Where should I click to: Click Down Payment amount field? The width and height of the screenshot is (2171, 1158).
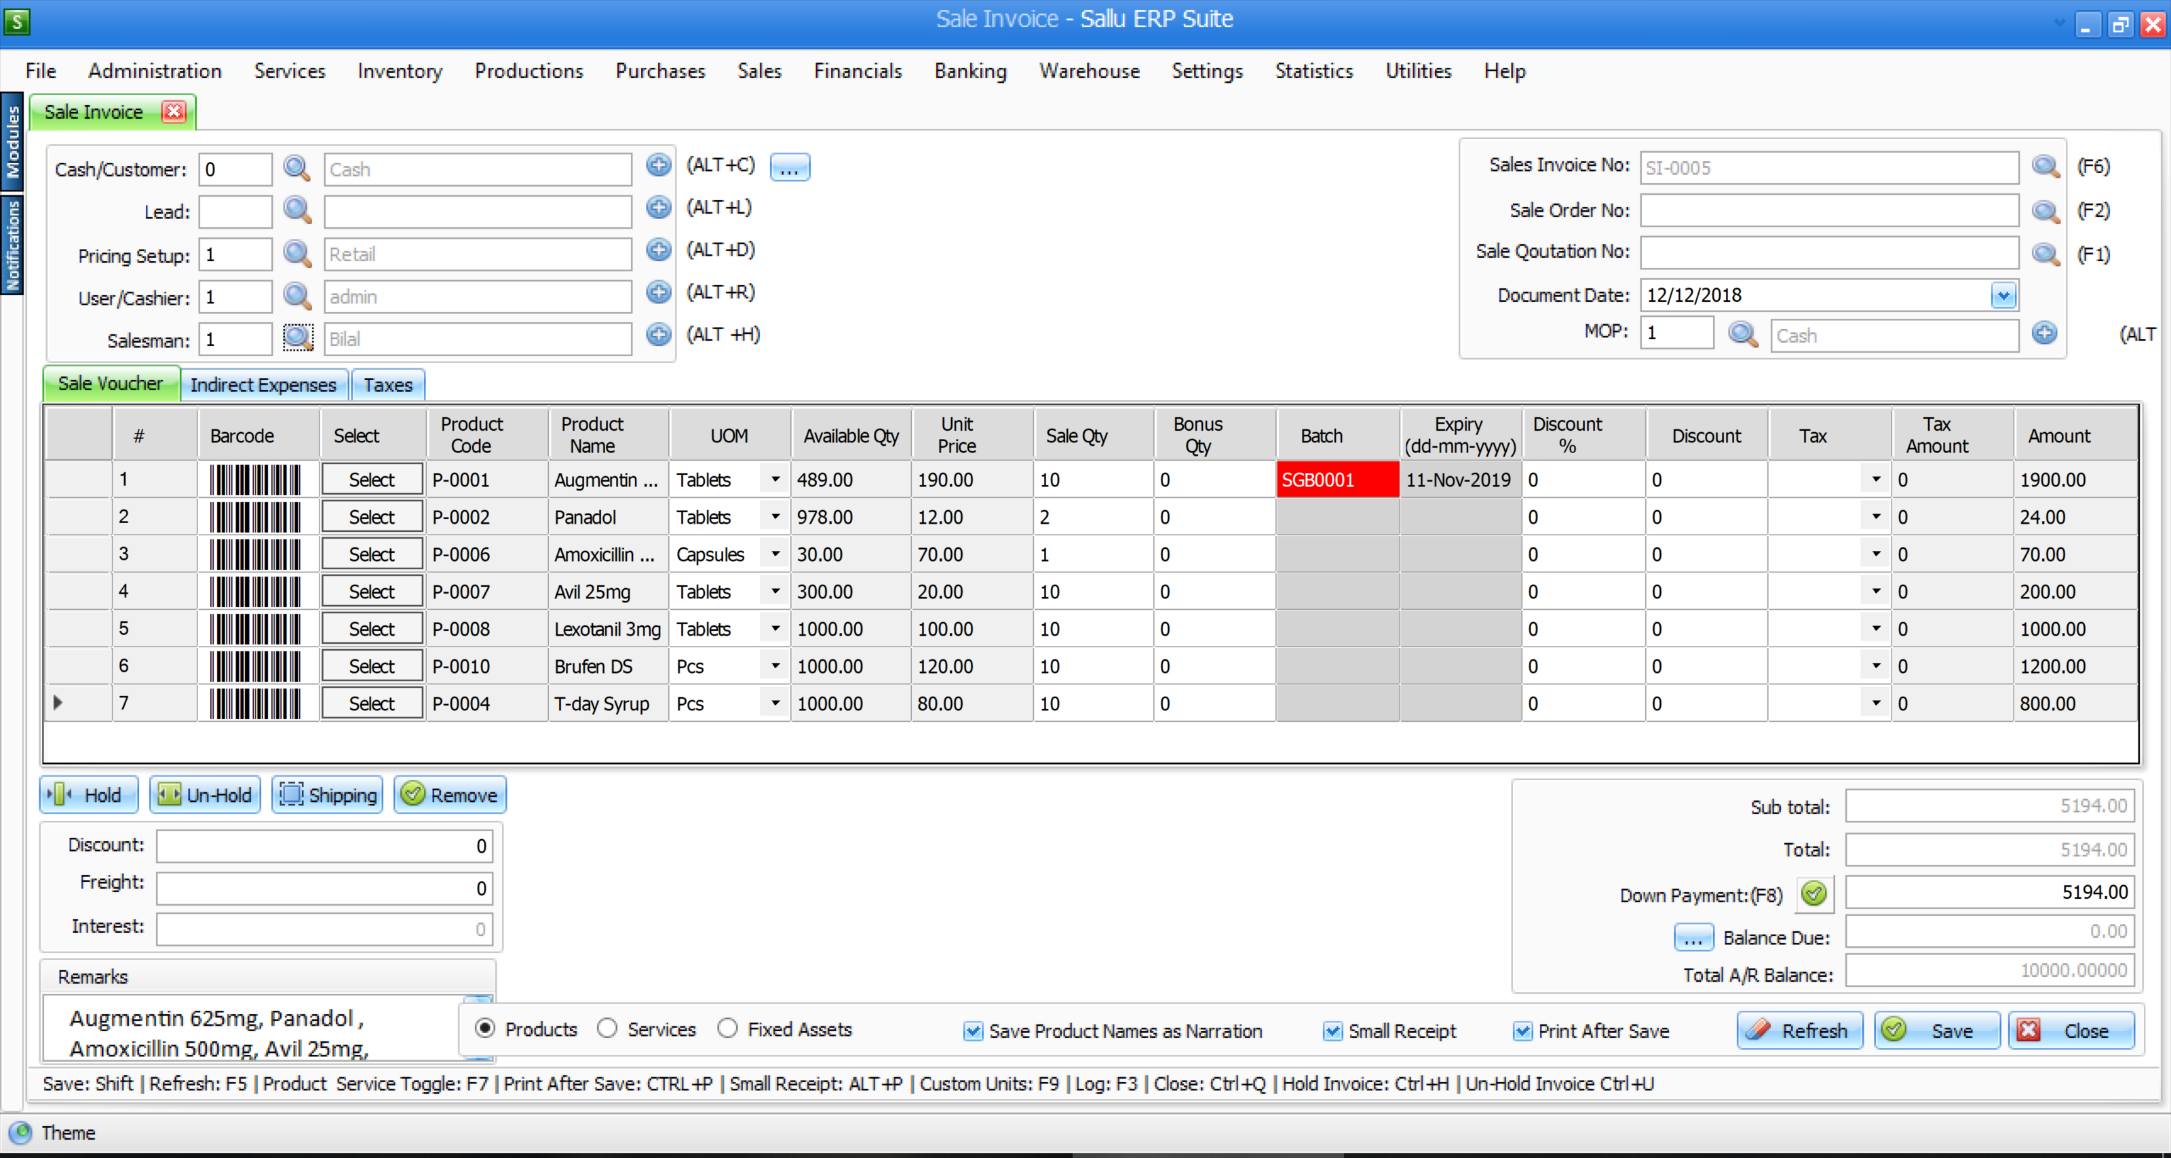pos(1990,893)
